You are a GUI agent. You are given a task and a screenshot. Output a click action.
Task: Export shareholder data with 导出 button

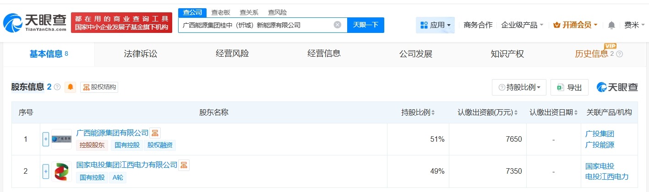tap(569, 87)
